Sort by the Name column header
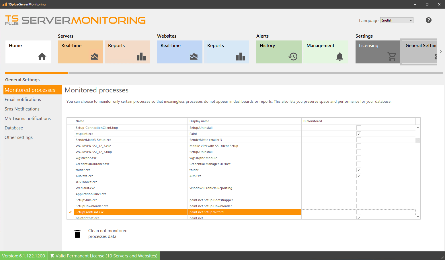 (x=131, y=121)
